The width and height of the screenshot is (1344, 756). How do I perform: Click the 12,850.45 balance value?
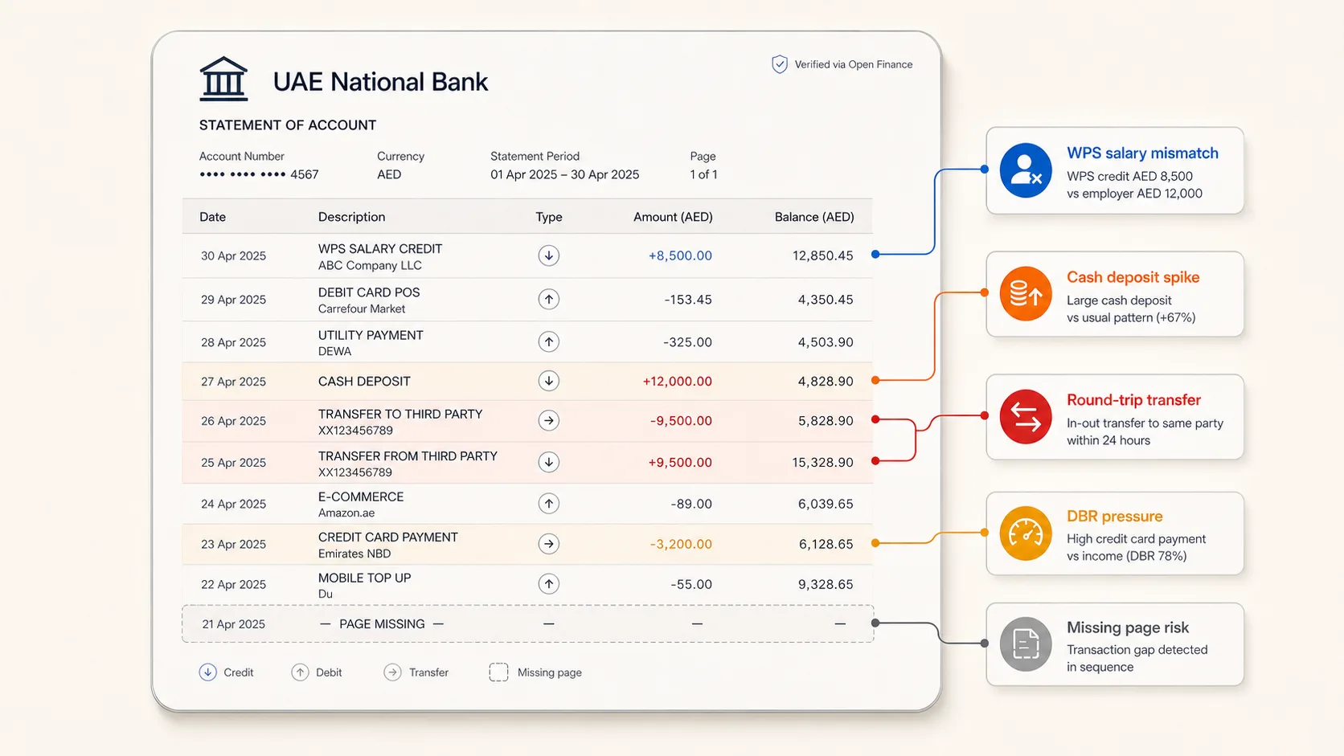pos(822,255)
